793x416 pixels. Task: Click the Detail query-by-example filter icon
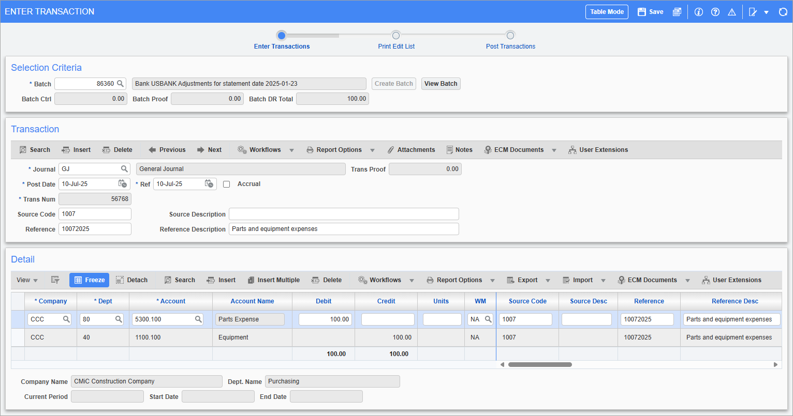click(x=55, y=280)
